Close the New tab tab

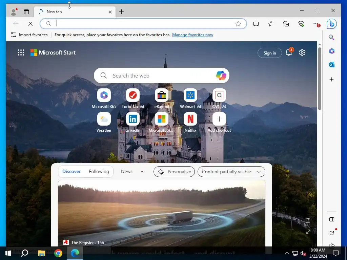point(110,12)
